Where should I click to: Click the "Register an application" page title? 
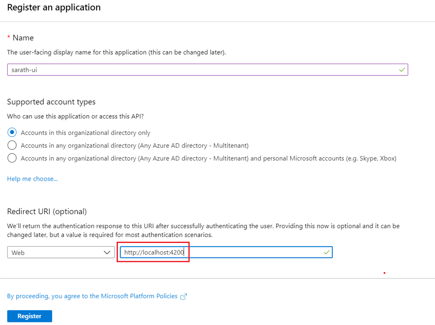pyautogui.click(x=54, y=7)
